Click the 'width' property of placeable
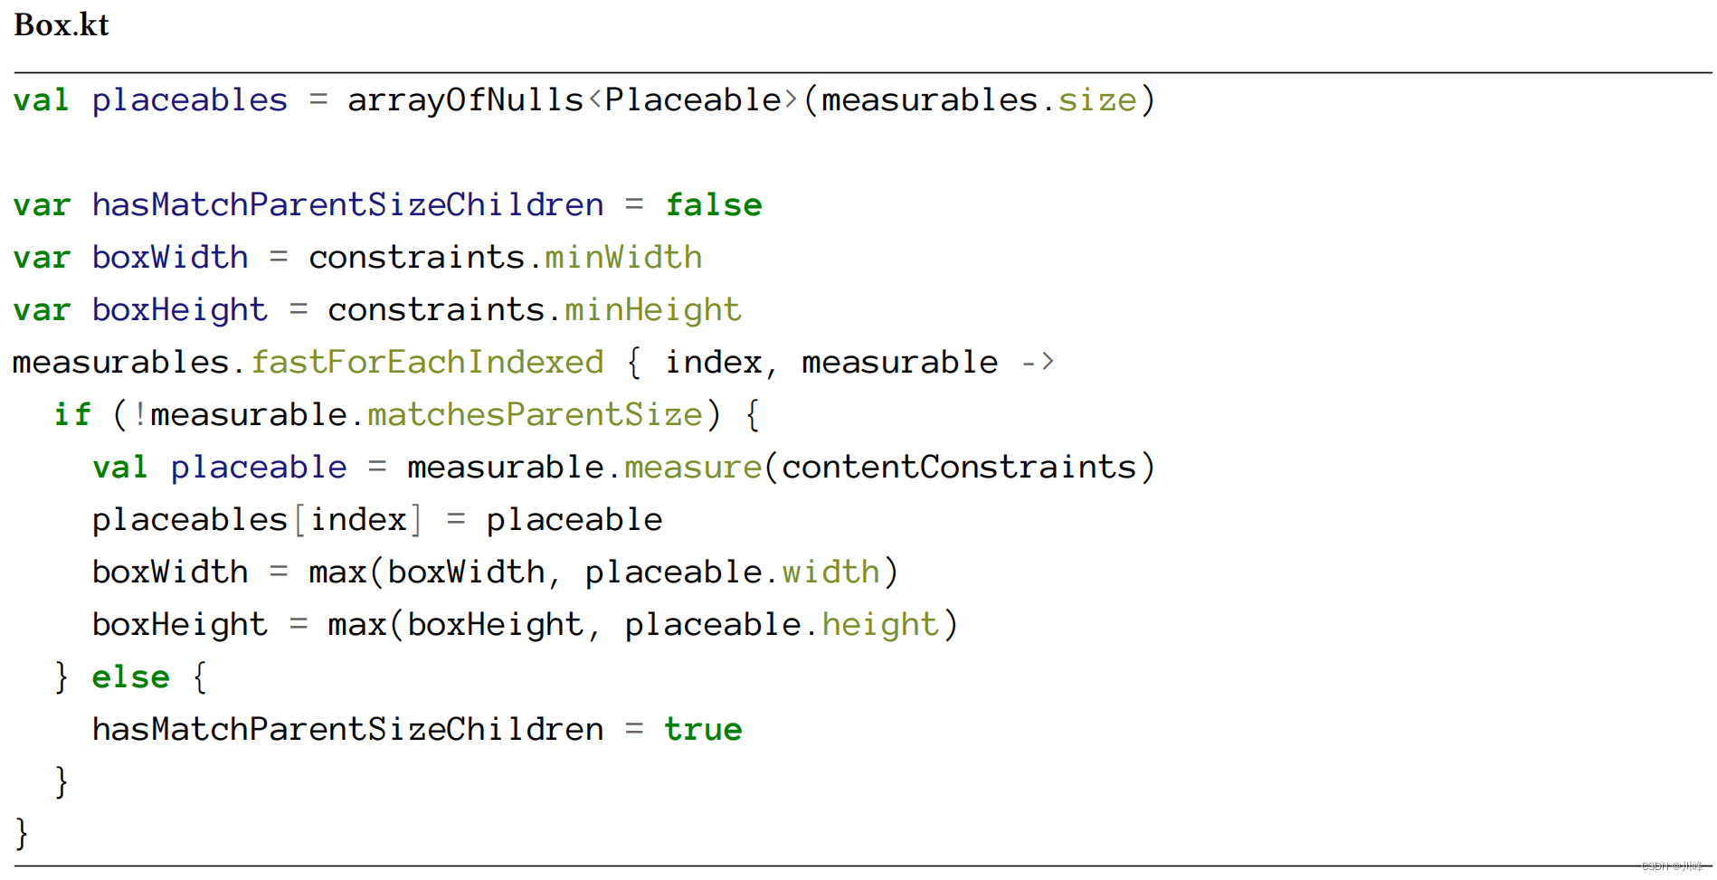 [830, 572]
